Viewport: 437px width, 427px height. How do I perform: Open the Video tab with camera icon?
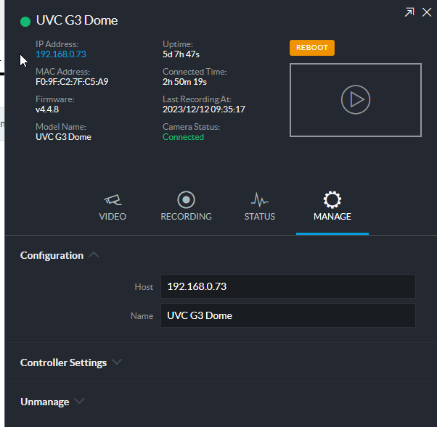click(113, 207)
